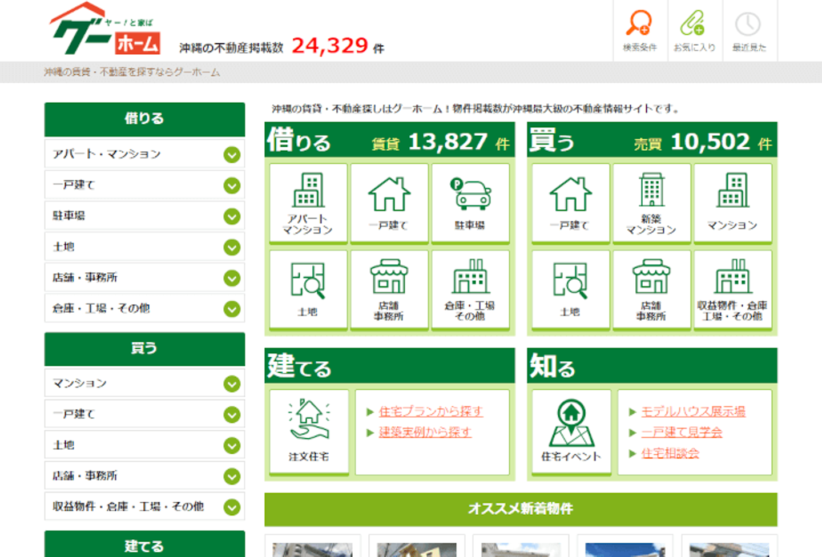This screenshot has height=557, width=822.
Task: Follow the 一戸建て見学会 link
Action: point(682,432)
